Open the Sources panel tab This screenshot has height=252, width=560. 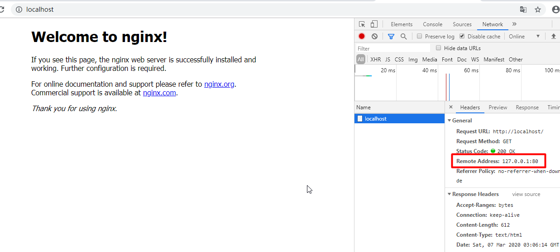click(x=462, y=24)
